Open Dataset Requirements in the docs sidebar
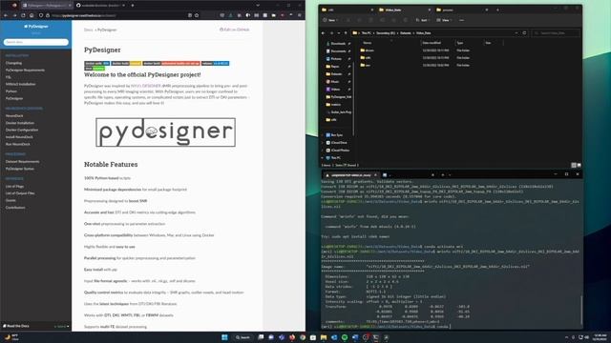The width and height of the screenshot is (611, 343). pos(22,161)
